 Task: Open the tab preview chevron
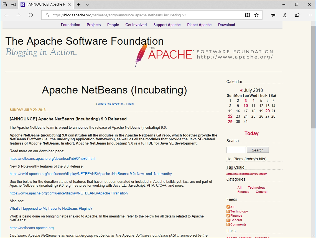[x=87, y=4]
